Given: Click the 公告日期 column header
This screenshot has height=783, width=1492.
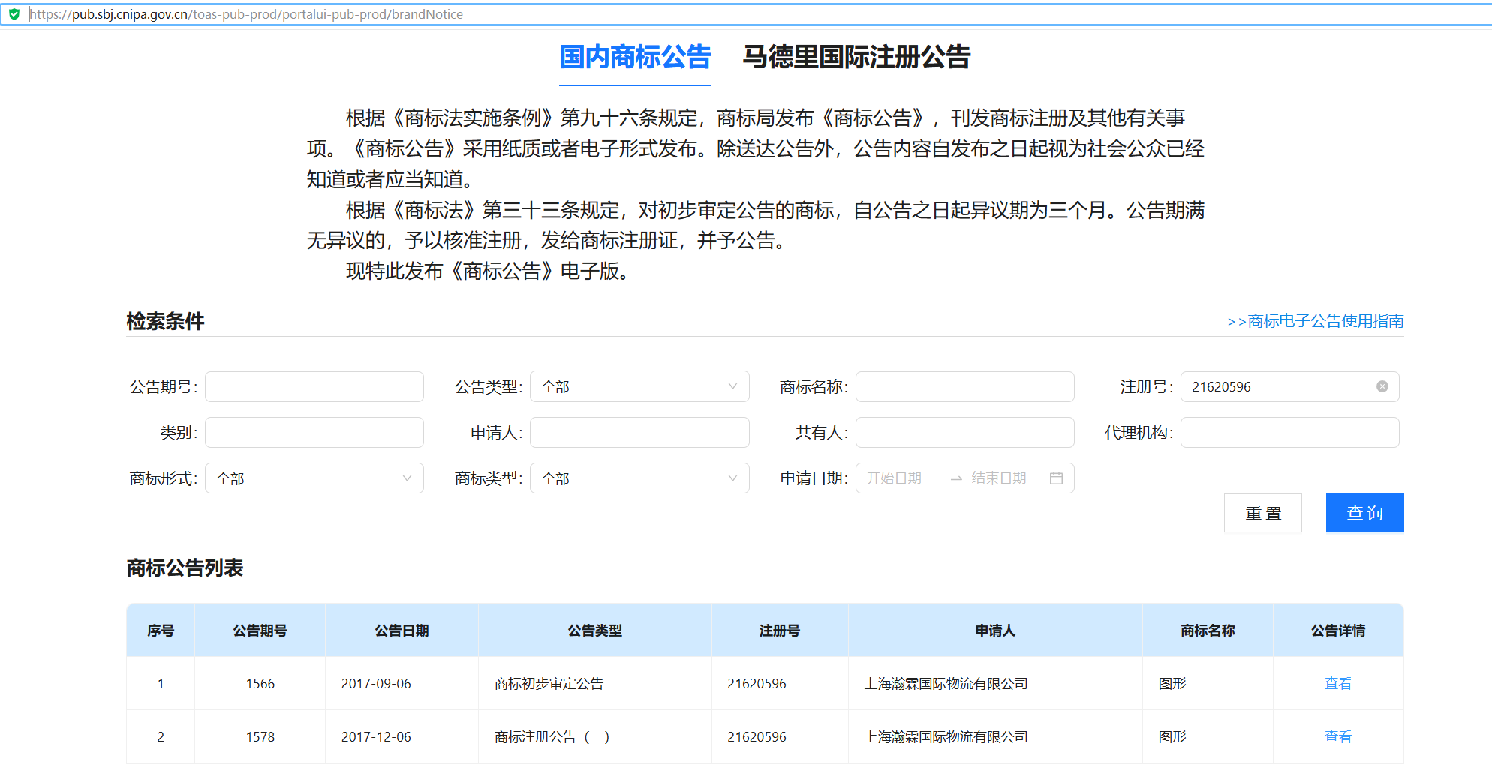Looking at the screenshot, I should pos(402,631).
